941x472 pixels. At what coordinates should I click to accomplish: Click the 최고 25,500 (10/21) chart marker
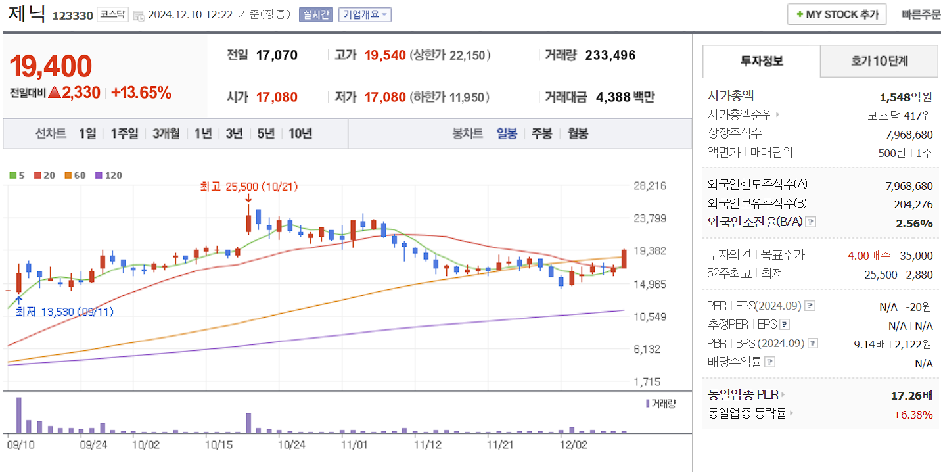click(x=248, y=187)
